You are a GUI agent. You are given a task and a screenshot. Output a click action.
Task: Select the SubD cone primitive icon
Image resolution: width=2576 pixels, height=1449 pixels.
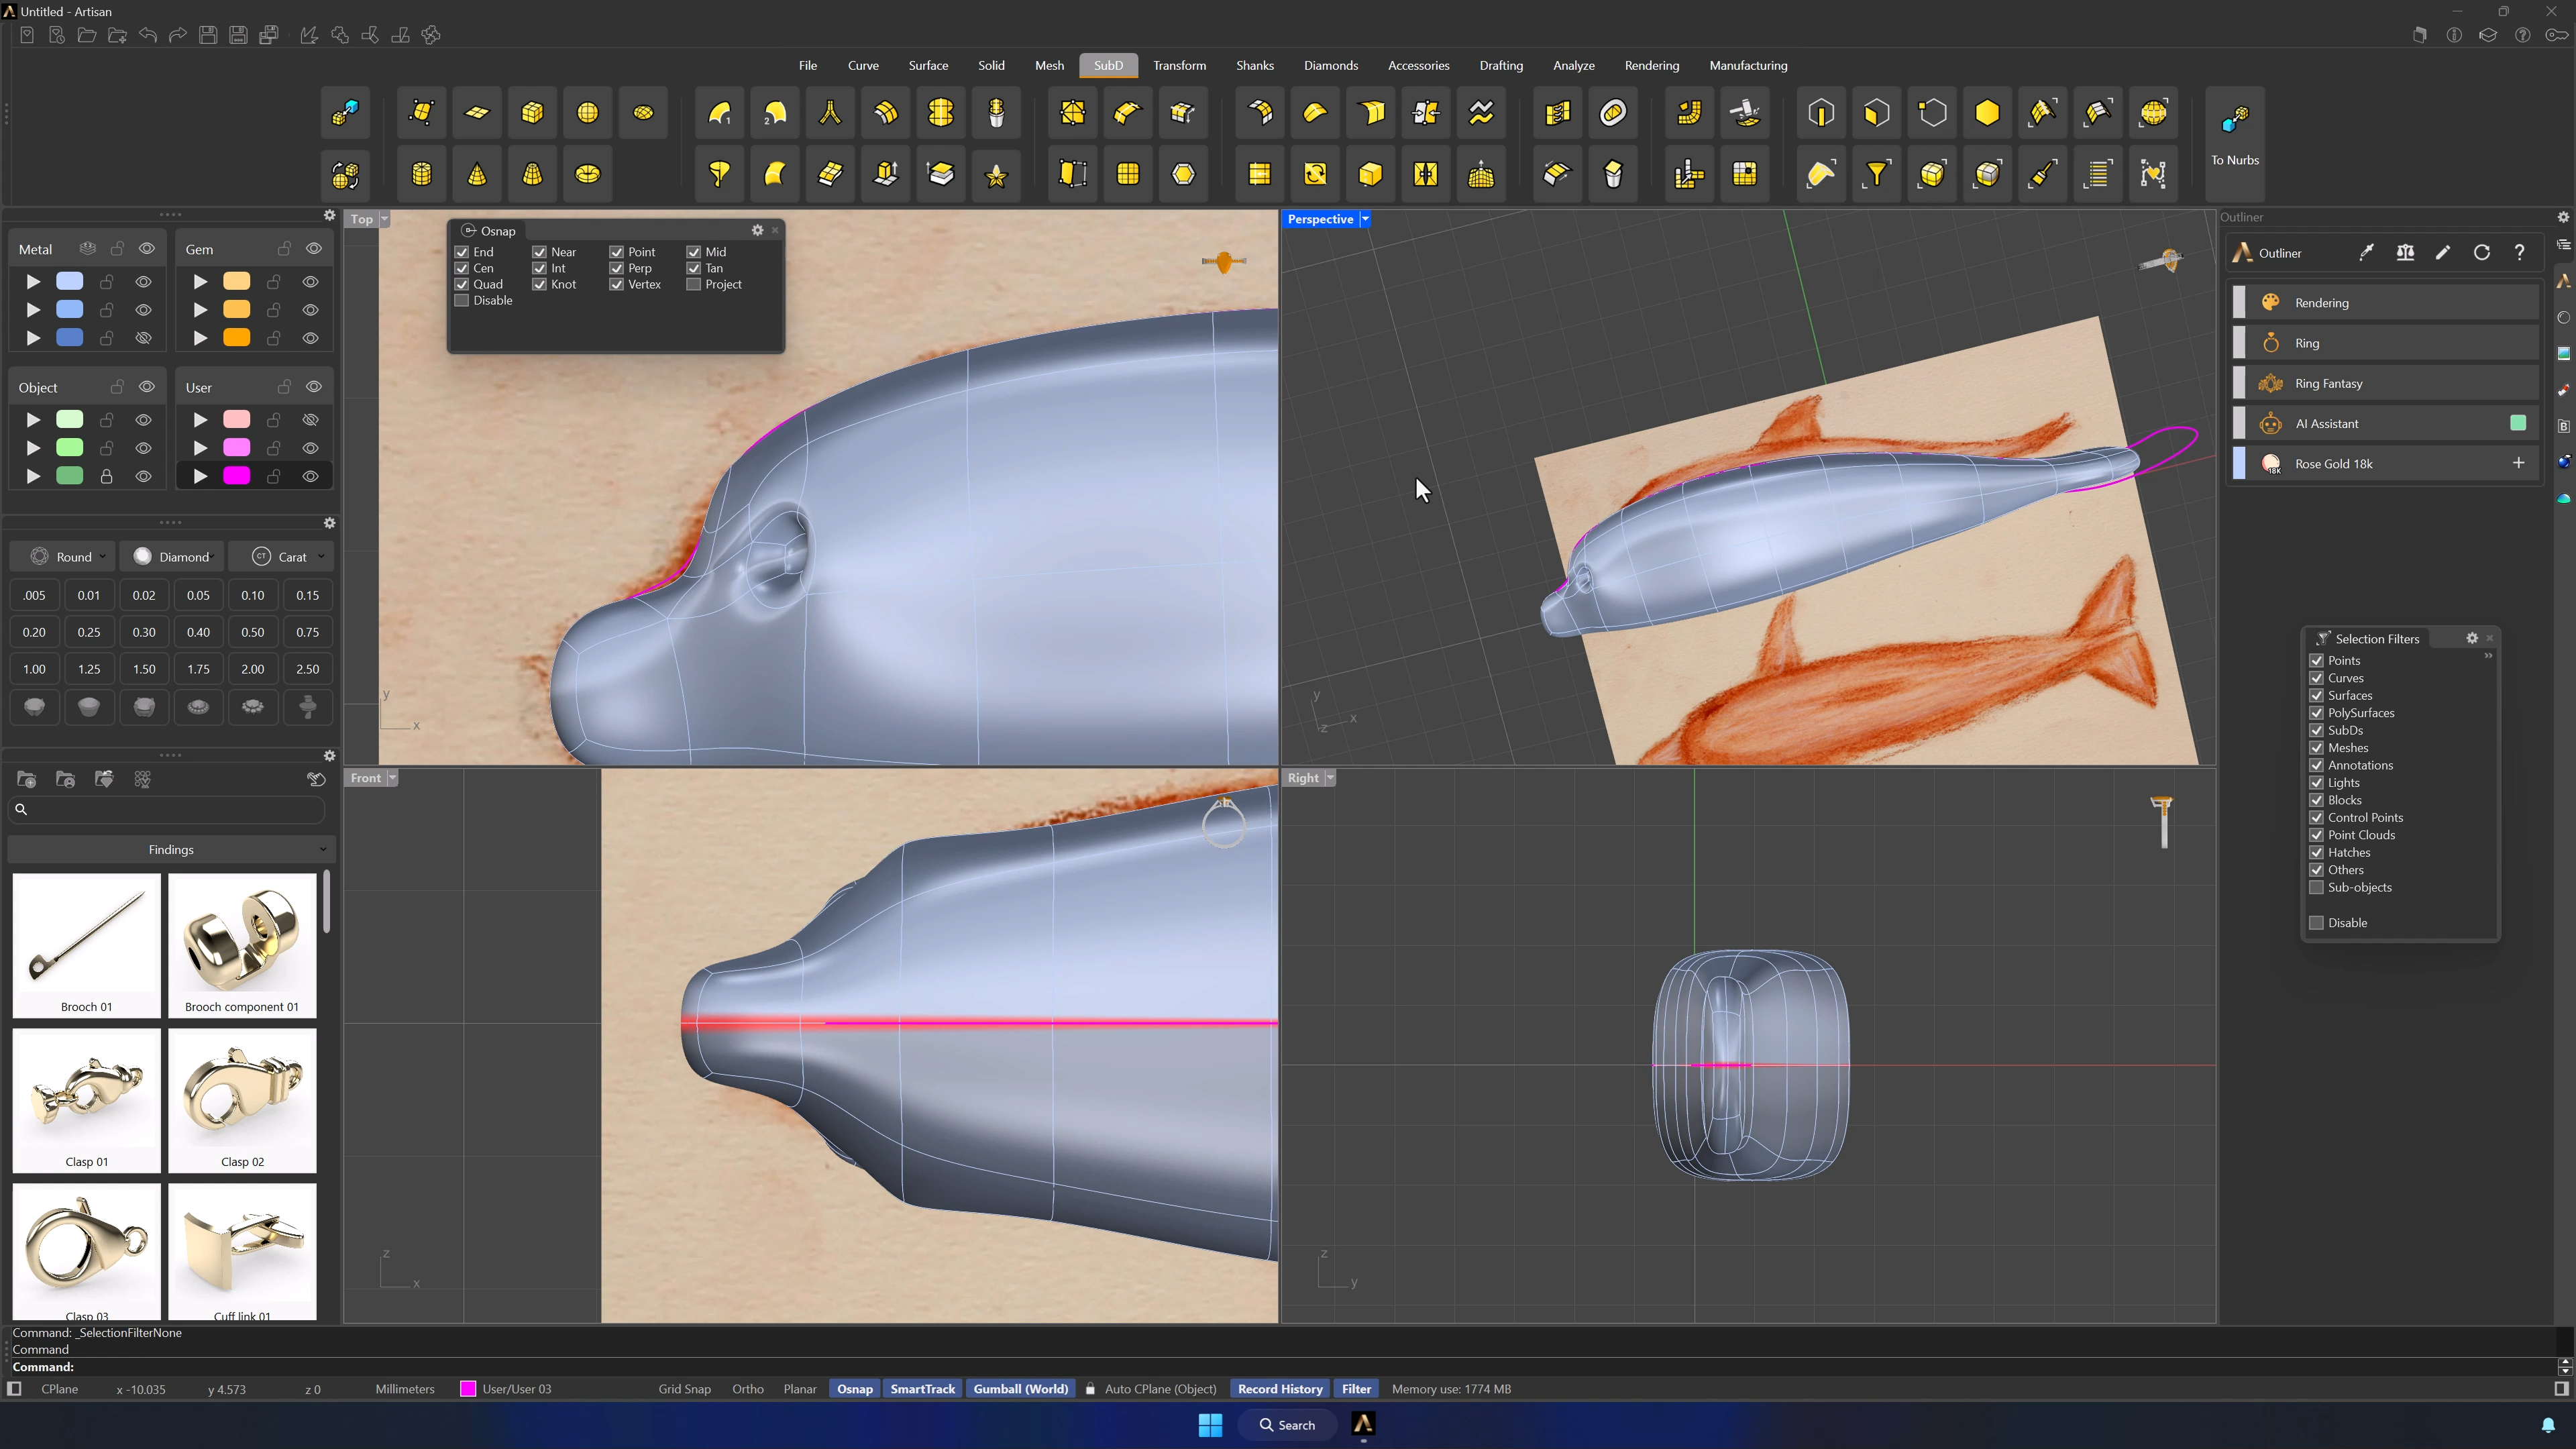point(477,175)
